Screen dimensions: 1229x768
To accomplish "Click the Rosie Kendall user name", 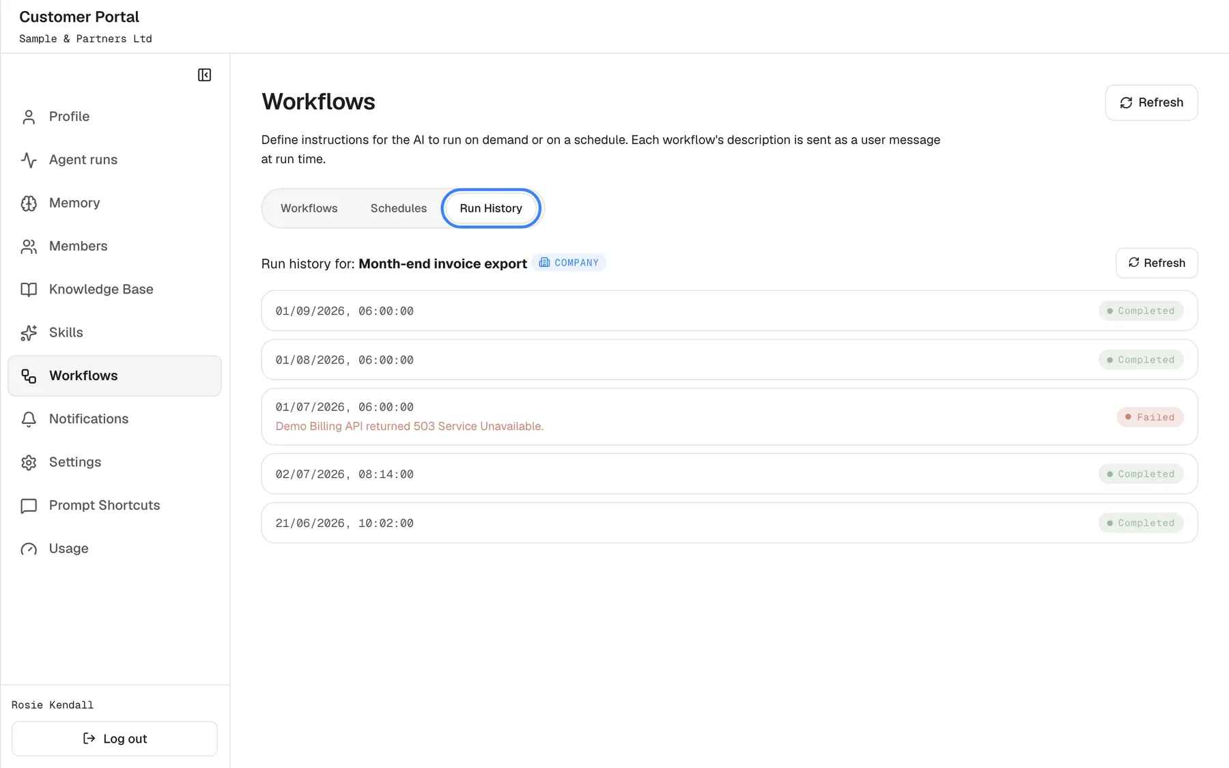I will pos(53,705).
